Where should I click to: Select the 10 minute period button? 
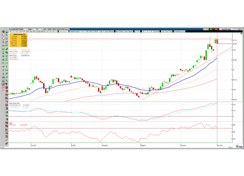20,31
